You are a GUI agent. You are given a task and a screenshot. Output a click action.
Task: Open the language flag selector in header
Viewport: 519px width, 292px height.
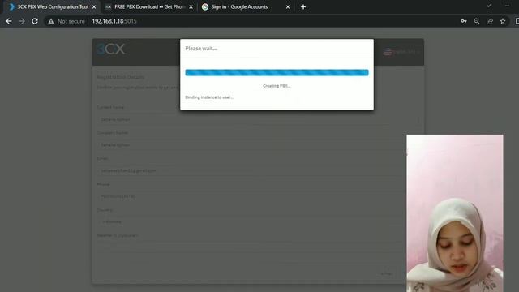tap(401, 52)
